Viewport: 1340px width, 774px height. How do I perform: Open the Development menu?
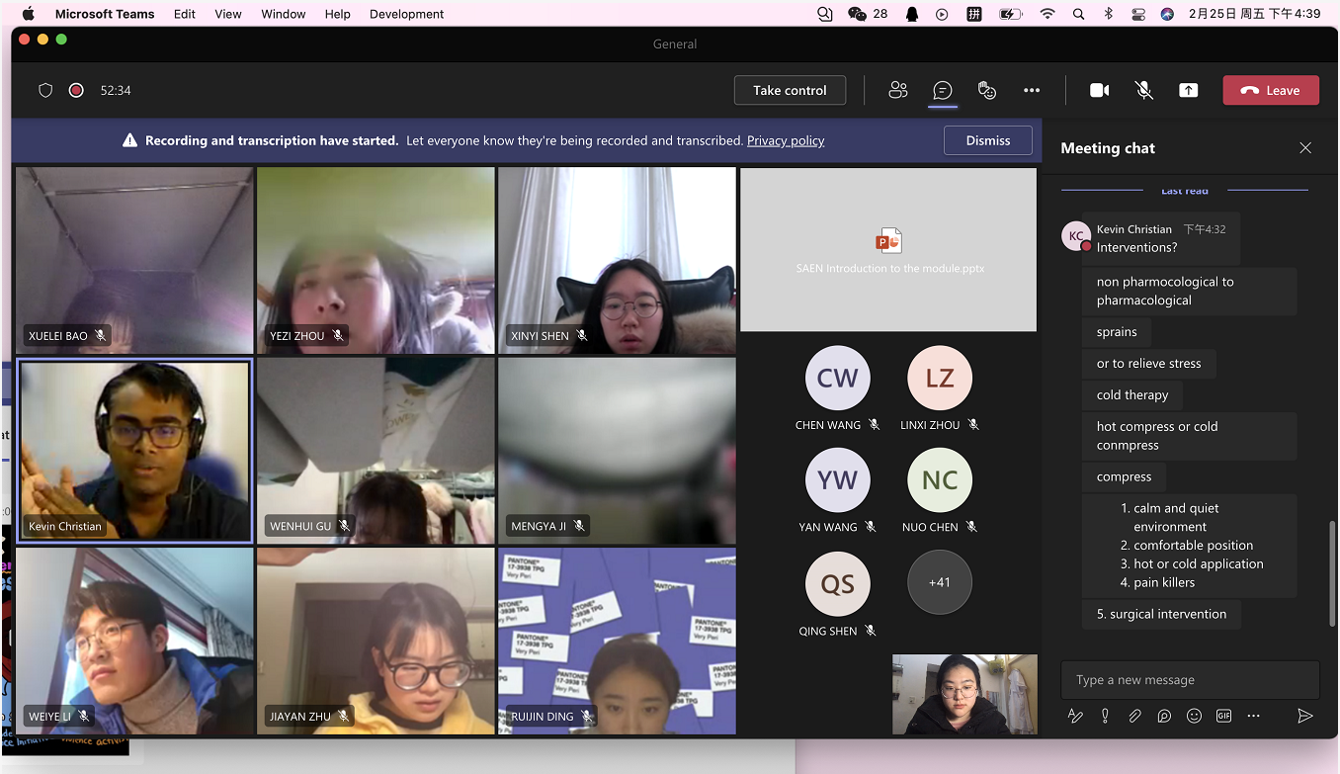pos(406,14)
